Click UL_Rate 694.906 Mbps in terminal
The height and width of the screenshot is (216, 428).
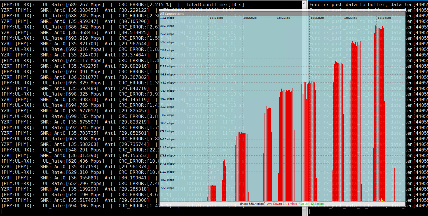[74, 206]
